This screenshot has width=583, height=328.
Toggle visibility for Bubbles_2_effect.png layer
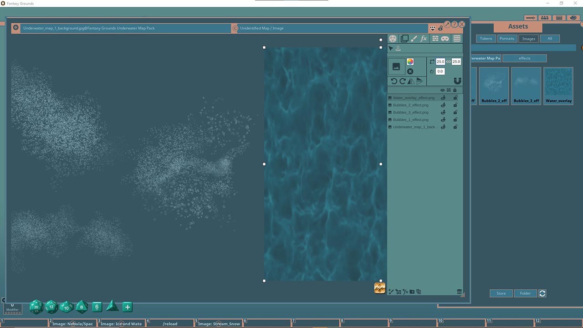tap(443, 105)
